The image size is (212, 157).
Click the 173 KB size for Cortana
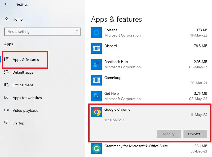202,30
